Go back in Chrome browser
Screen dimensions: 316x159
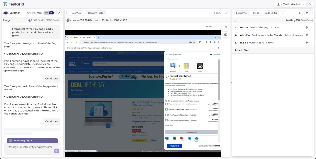click(x=68, y=42)
